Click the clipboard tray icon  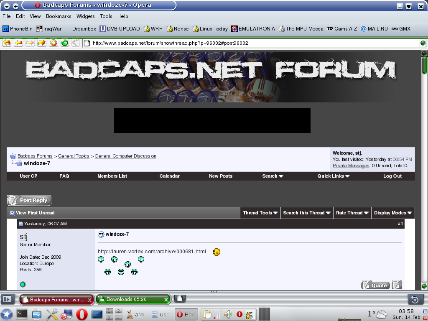pos(207,314)
